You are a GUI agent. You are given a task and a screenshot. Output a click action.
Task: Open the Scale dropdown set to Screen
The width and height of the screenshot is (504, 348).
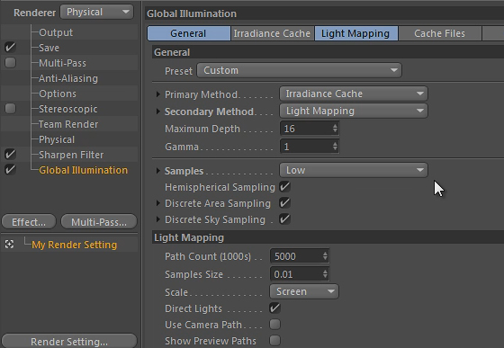[x=304, y=291]
